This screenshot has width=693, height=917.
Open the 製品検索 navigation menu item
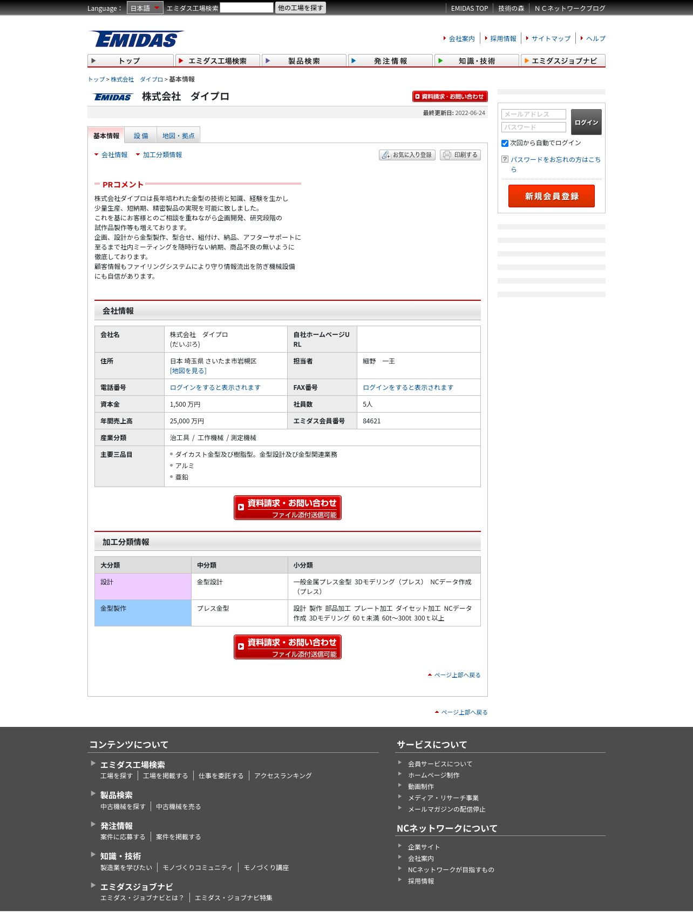(304, 60)
